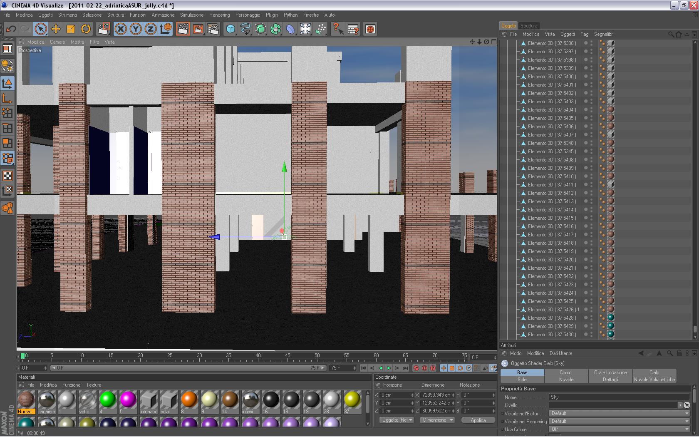Open the Dettagli attribute tab
The image size is (699, 437).
click(610, 380)
